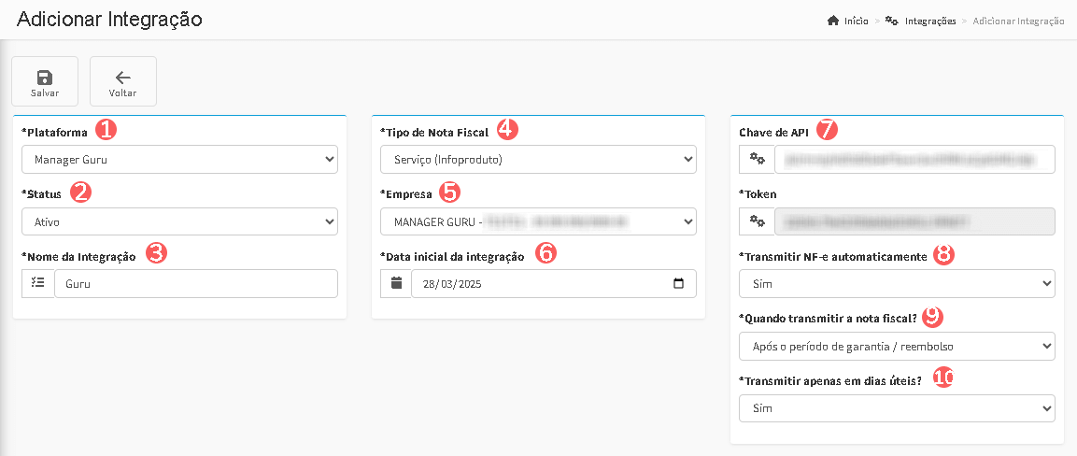This screenshot has width=1077, height=456.
Task: Expand the Tipo de Nota Fiscal dropdown
Action: pos(538,160)
